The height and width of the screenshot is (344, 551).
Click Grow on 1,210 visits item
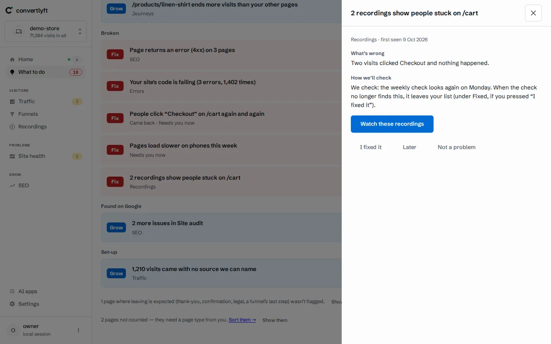tap(116, 274)
